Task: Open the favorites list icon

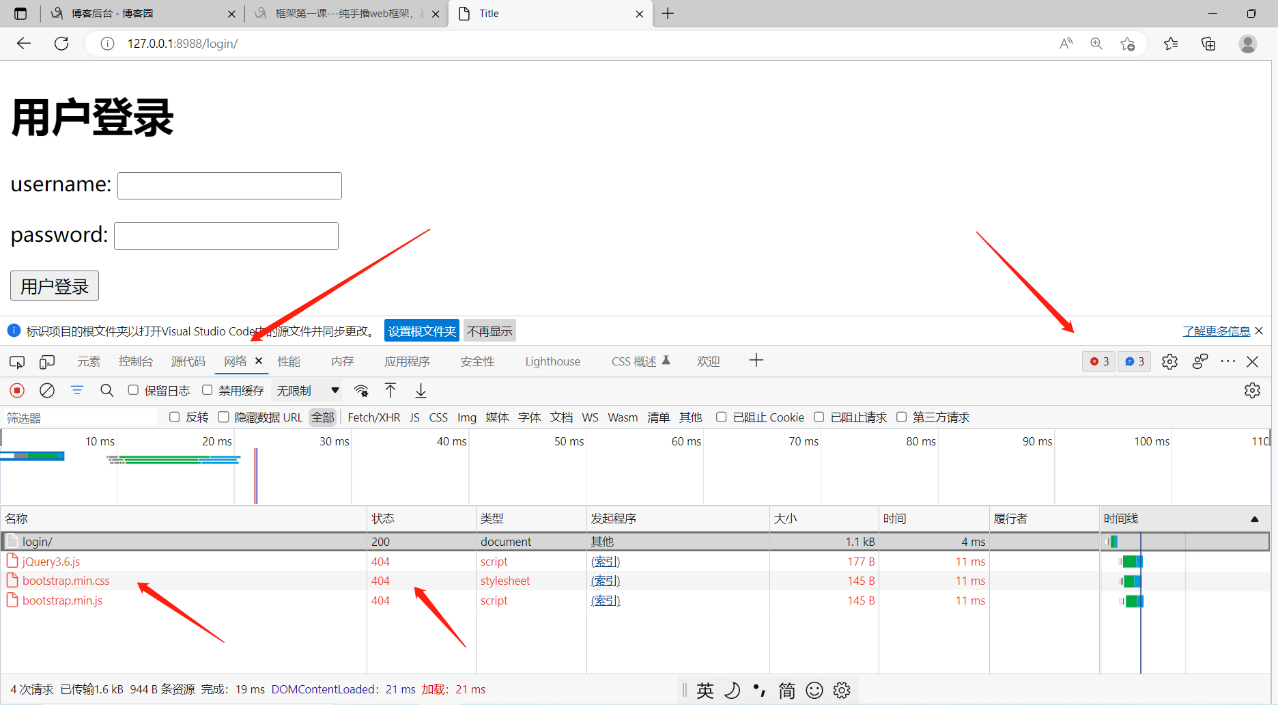Action: point(1171,44)
